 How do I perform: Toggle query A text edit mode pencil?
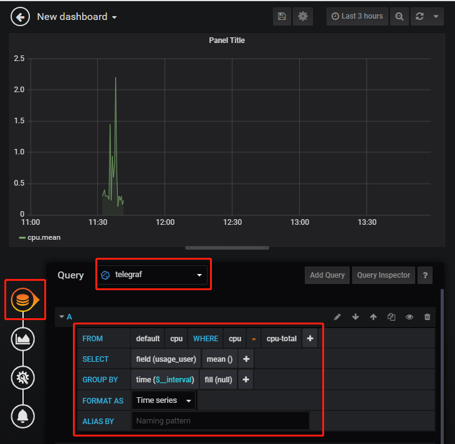(337, 317)
